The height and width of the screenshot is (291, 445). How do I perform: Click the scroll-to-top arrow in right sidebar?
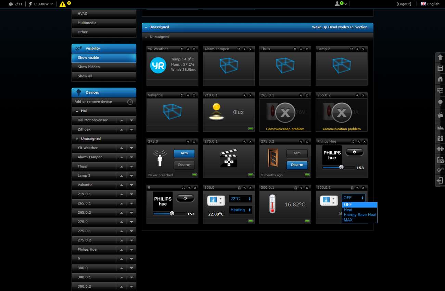pyautogui.click(x=440, y=57)
